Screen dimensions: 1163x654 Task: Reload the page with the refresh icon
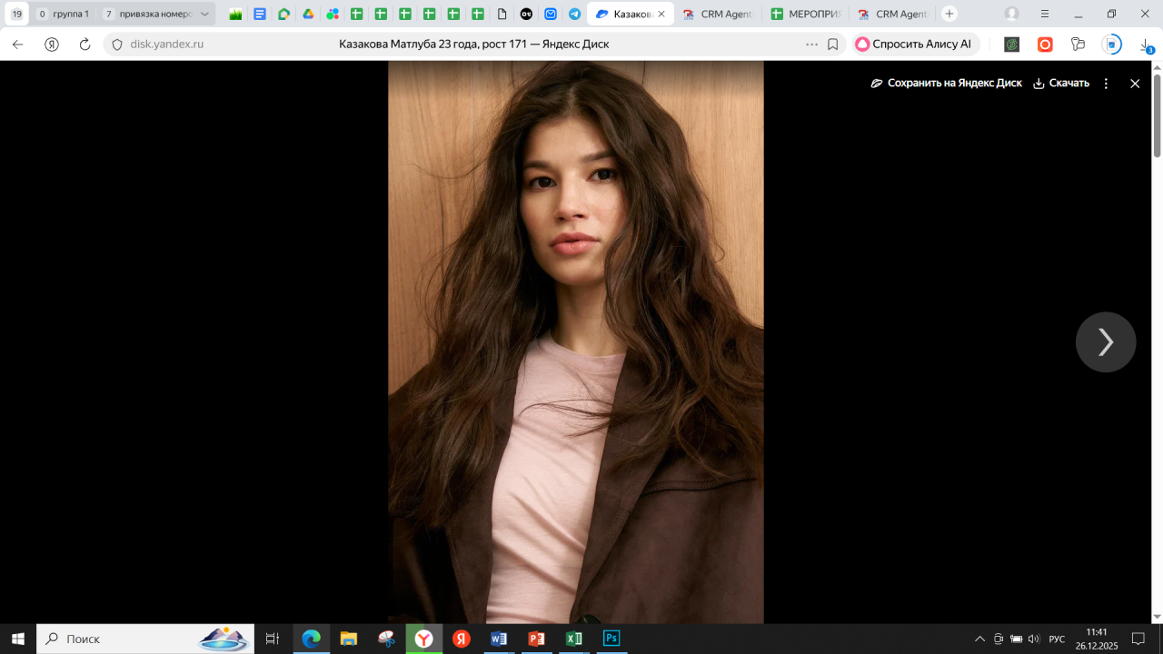[x=84, y=45]
